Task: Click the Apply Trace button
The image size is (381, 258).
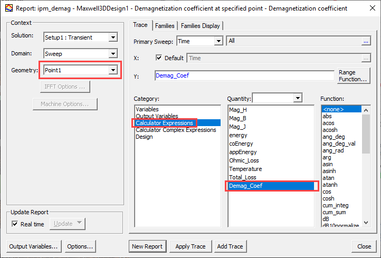Action: point(190,246)
